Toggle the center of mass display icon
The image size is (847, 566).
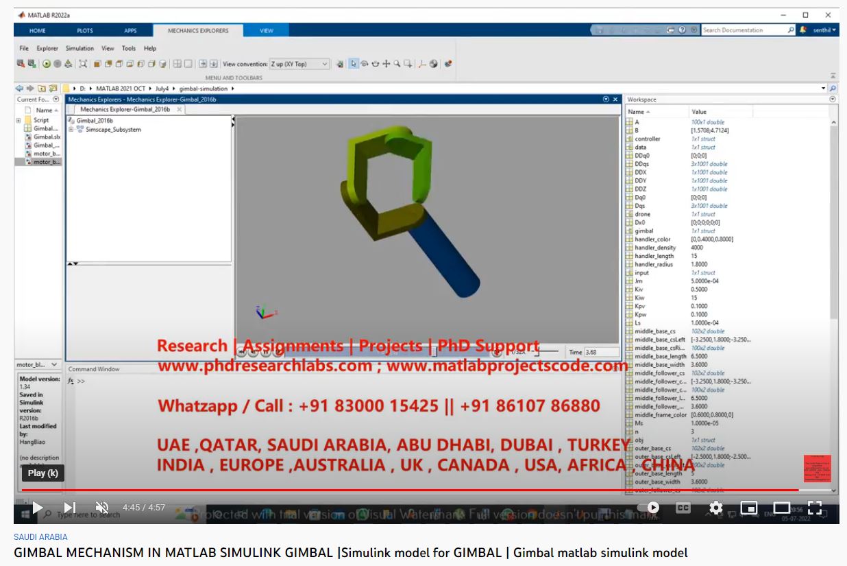434,64
